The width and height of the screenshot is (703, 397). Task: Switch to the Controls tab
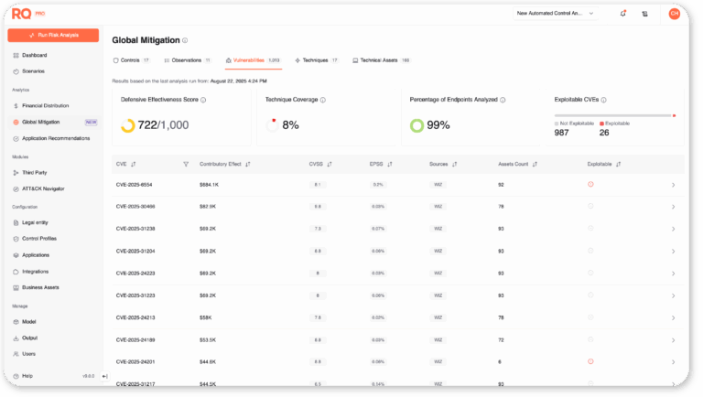130,60
